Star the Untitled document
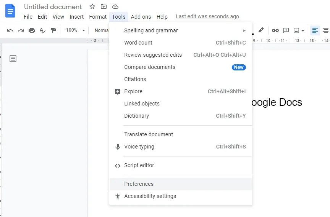Image resolution: width=330 pixels, height=217 pixels. (92, 7)
